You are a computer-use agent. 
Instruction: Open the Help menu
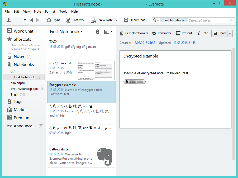pyautogui.click(x=74, y=12)
